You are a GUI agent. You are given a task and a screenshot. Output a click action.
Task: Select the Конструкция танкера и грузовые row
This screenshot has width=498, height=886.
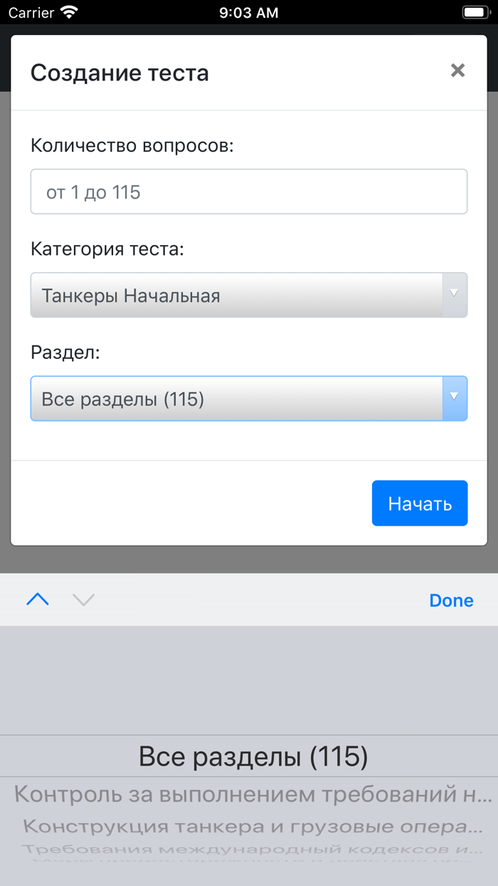249,827
